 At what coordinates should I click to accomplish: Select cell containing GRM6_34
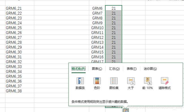click(x=20, y=71)
